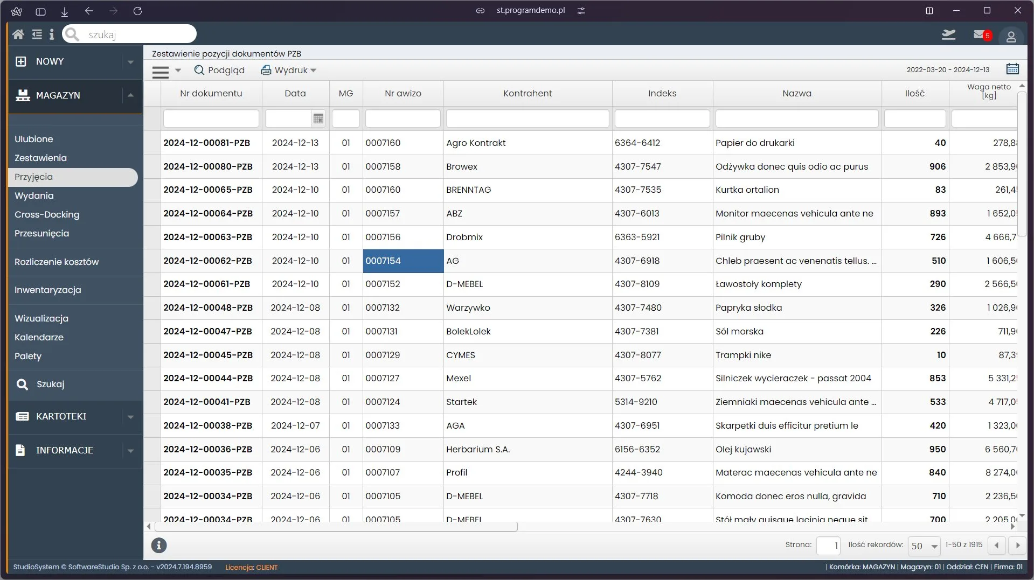
Task: Open the date range calendar icon
Action: pyautogui.click(x=1012, y=69)
